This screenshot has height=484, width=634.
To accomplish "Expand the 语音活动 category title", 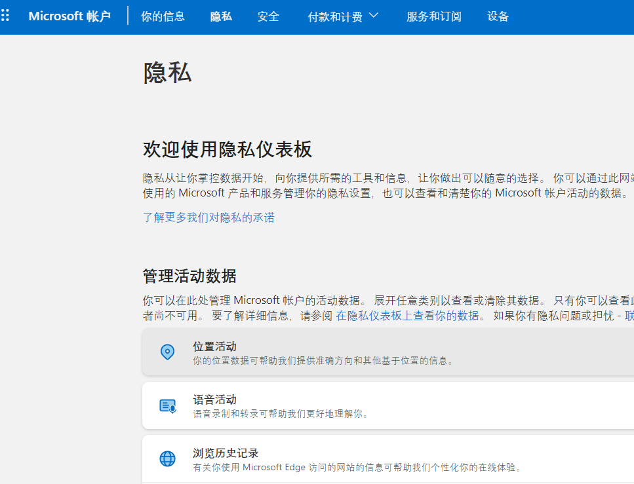I will click(x=214, y=400).
